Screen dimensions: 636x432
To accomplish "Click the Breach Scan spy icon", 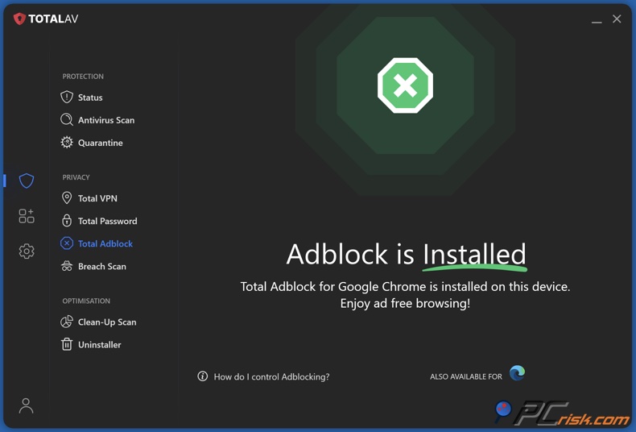I will (67, 266).
